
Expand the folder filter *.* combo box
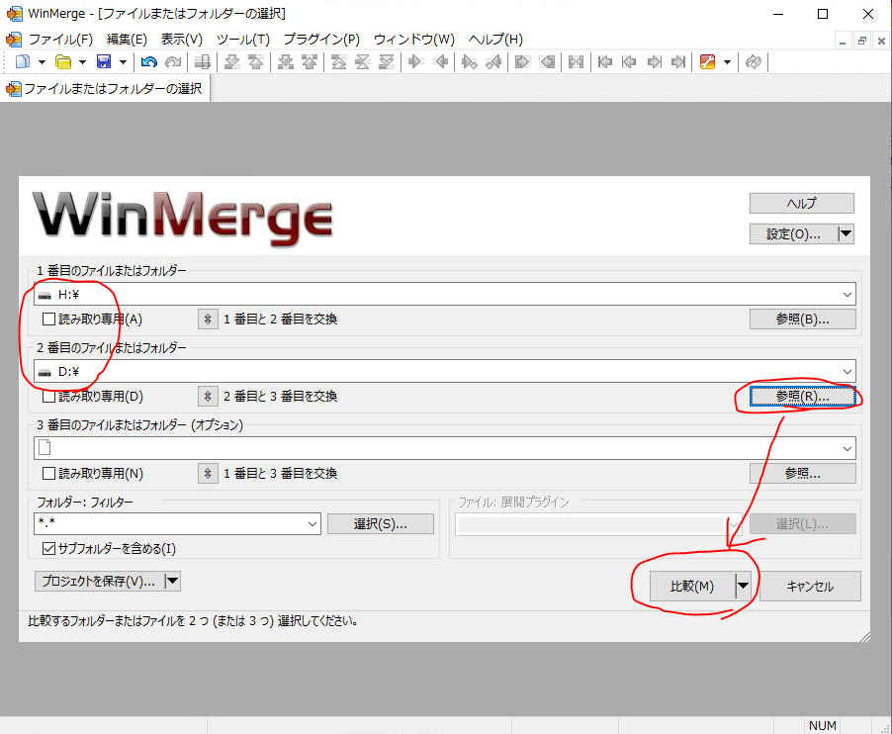[312, 524]
